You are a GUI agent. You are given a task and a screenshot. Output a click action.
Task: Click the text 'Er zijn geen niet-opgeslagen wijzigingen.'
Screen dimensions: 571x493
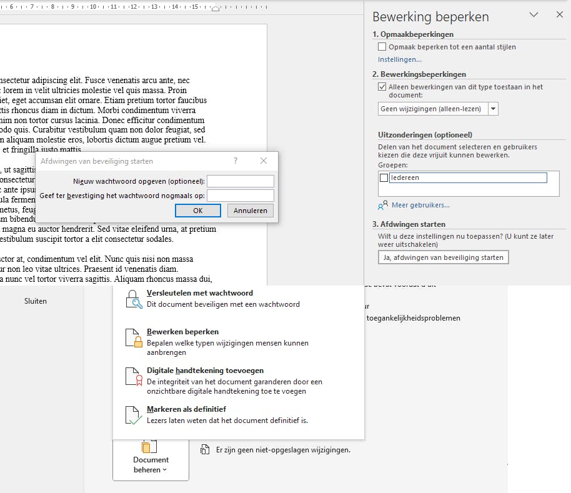coord(283,450)
